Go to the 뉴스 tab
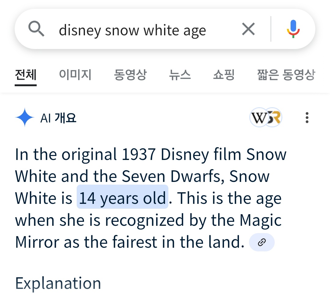330x305 pixels. pos(180,75)
